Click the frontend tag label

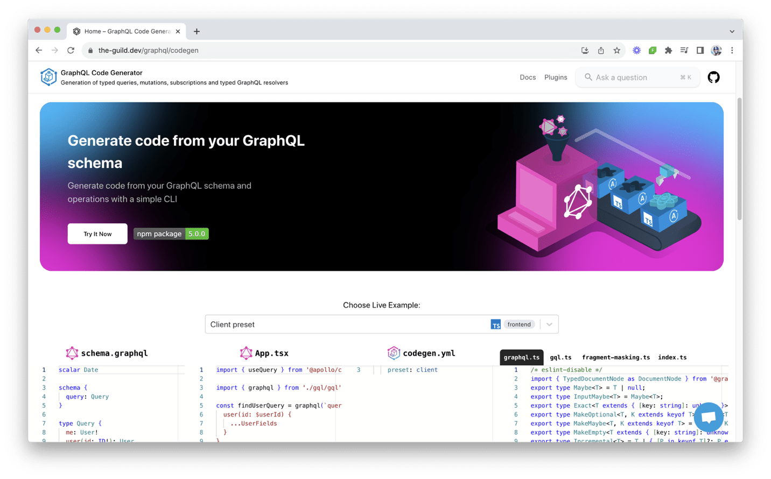[x=519, y=325]
